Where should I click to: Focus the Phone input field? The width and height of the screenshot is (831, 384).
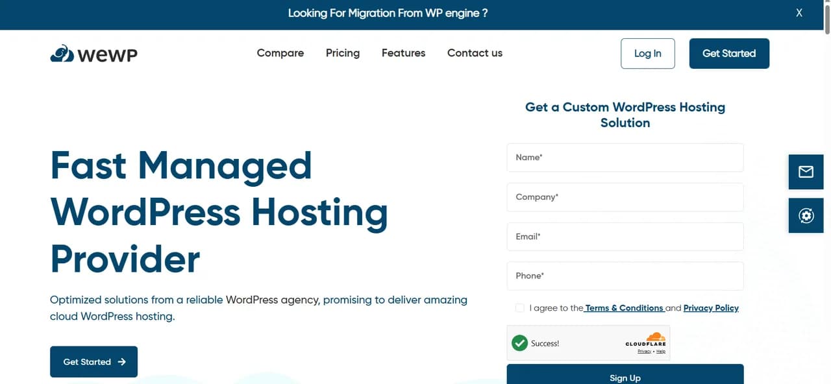[625, 276]
